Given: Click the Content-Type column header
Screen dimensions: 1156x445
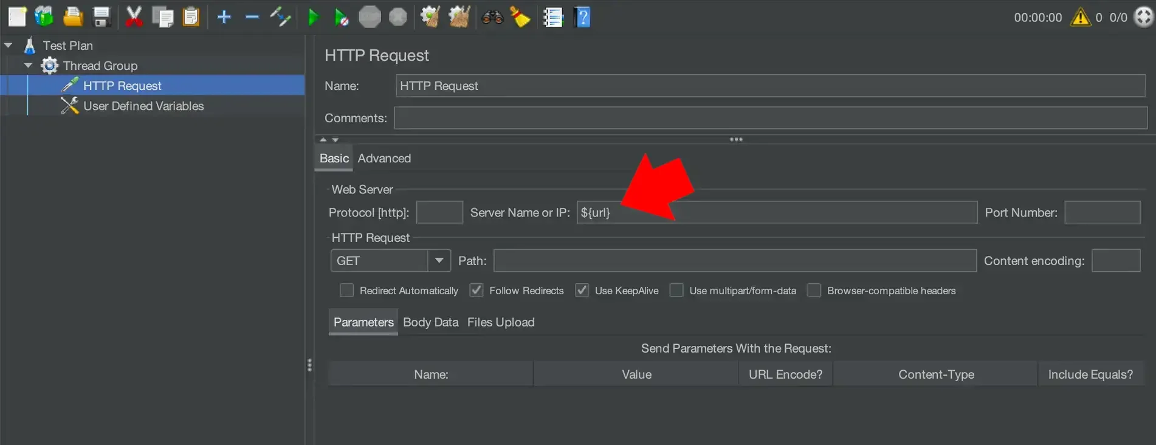Looking at the screenshot, I should pos(936,374).
